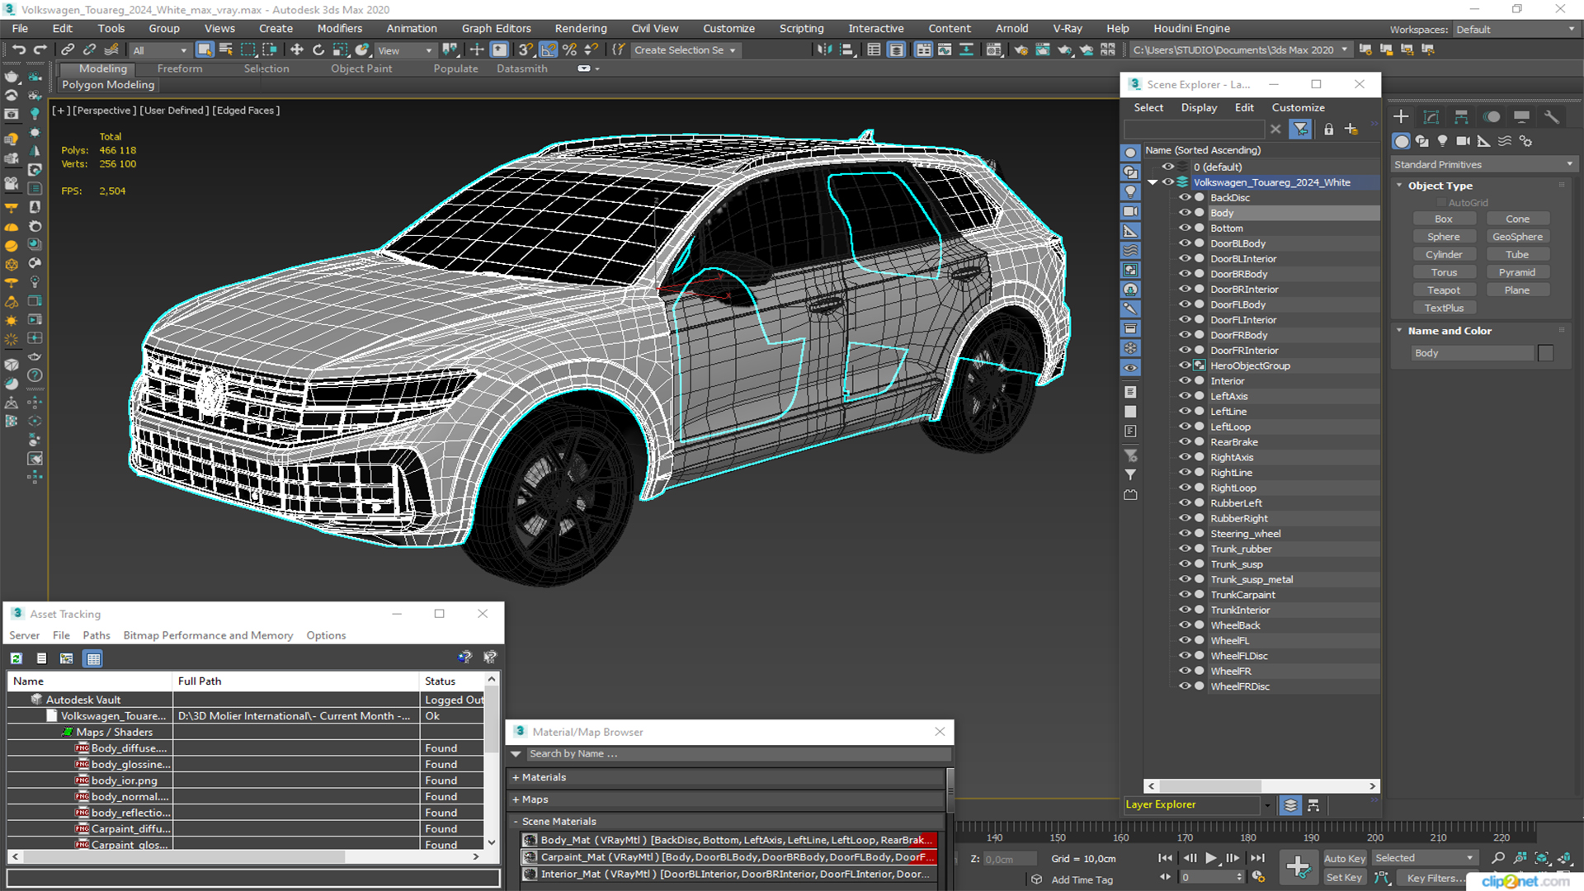
Task: Click Add New Layer icon in Scene Explorer
Action: pyautogui.click(x=1351, y=130)
